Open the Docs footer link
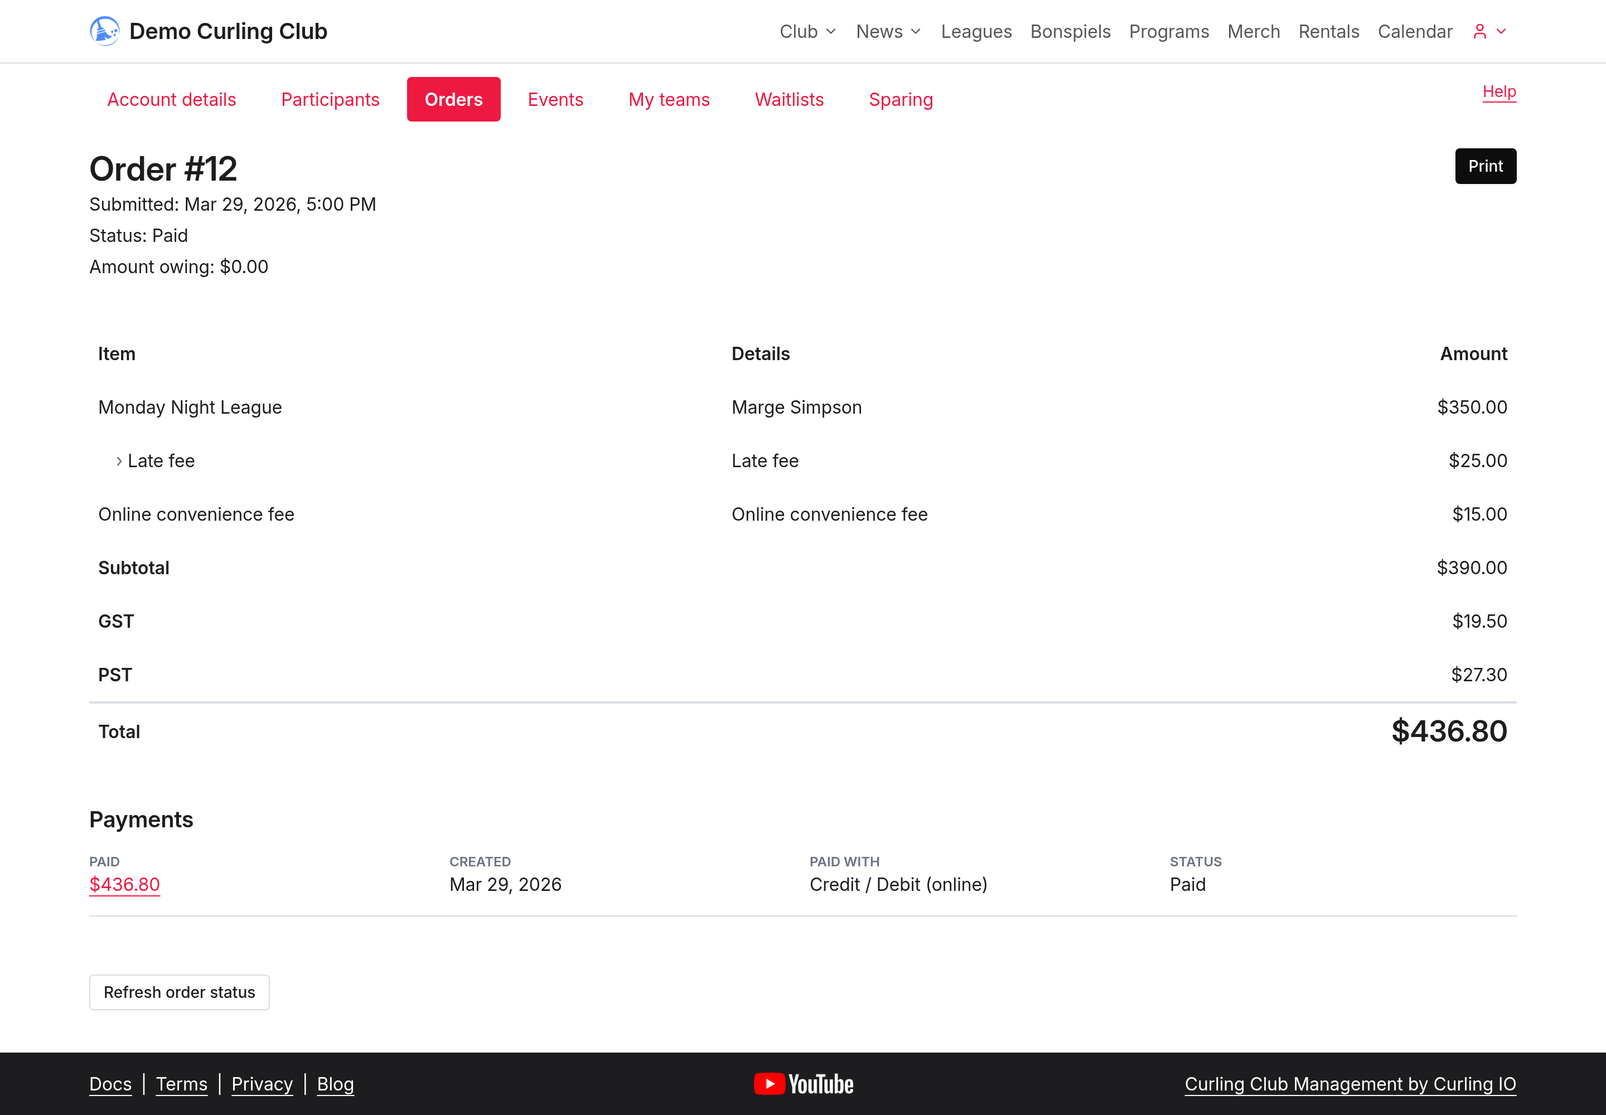This screenshot has height=1115, width=1606. click(x=110, y=1084)
